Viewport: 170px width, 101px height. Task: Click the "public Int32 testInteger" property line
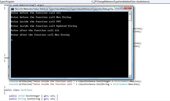pos(33,96)
